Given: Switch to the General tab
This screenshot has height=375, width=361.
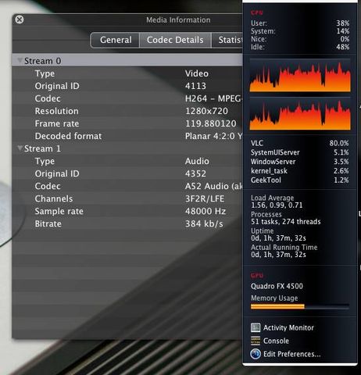Looking at the screenshot, I should 116,40.
